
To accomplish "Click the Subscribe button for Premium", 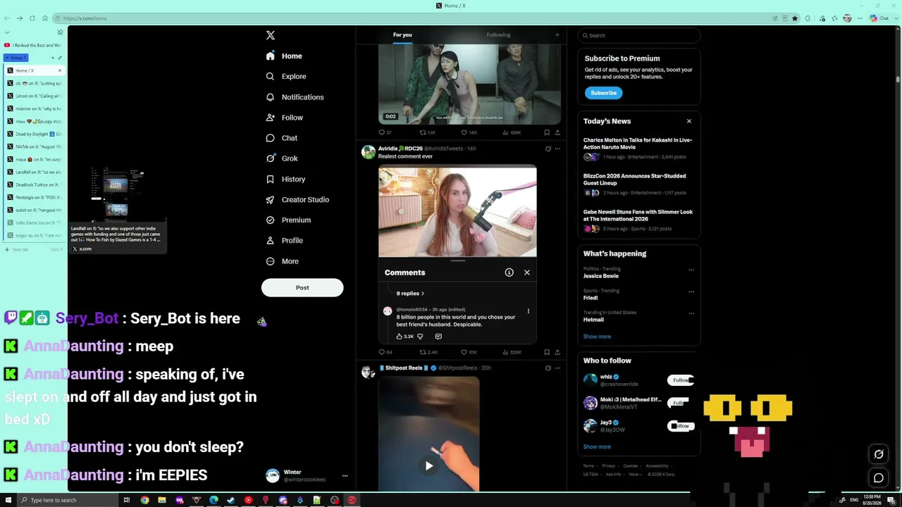I will pyautogui.click(x=603, y=93).
